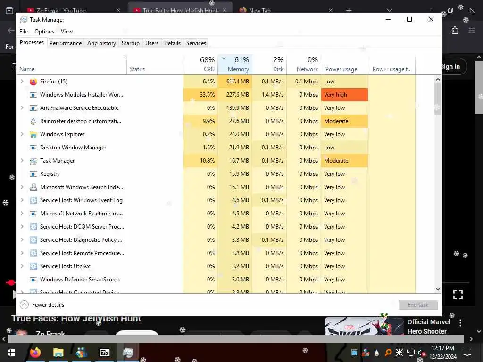Click the Service Host Remote Procedure gear icon
Image resolution: width=483 pixels, height=362 pixels.
coord(33,253)
